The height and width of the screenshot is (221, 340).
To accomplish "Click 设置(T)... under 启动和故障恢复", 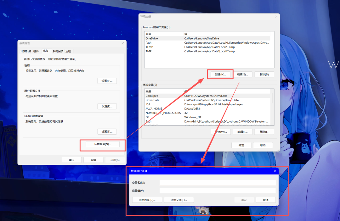I will pyautogui.click(x=107, y=132).
